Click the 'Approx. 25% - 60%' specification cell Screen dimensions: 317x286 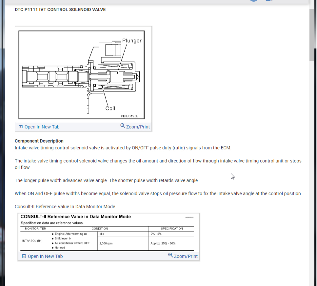pos(163,243)
